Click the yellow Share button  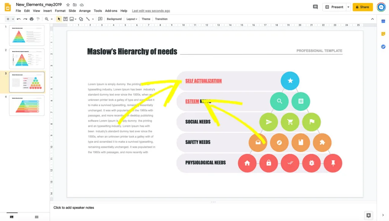click(x=363, y=7)
